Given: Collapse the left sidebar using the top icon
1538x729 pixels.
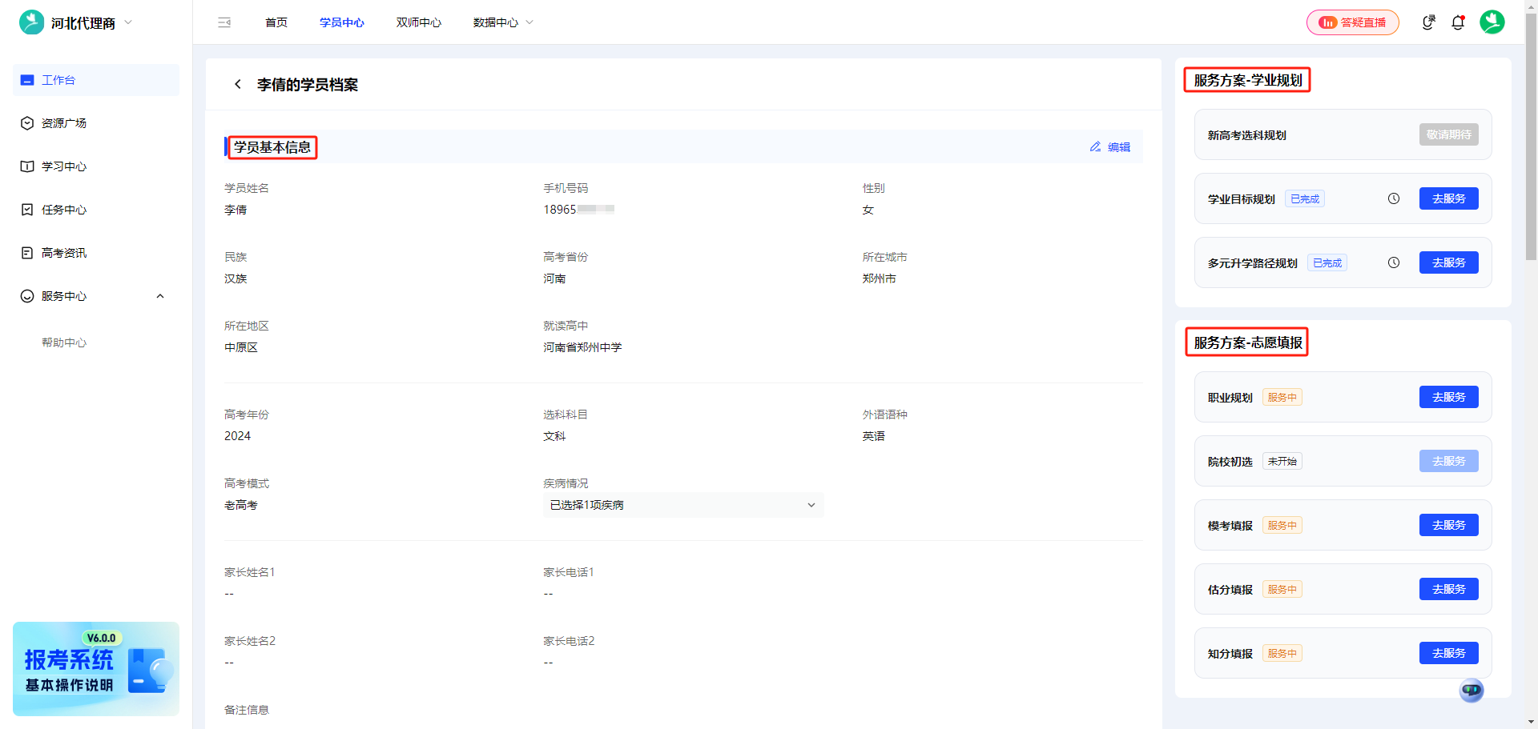Looking at the screenshot, I should [x=224, y=22].
